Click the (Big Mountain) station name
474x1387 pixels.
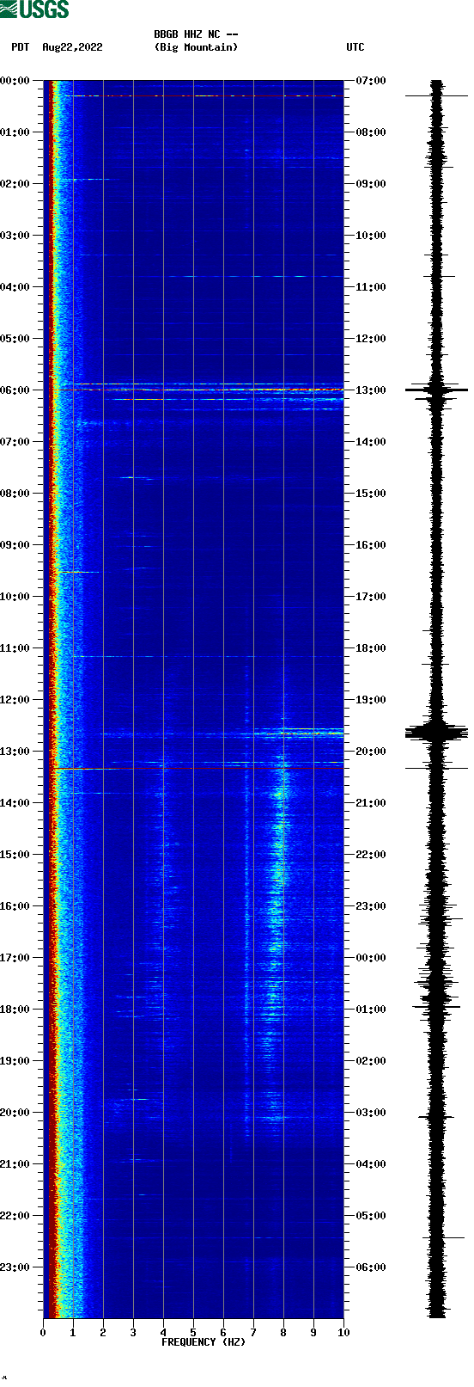196,47
